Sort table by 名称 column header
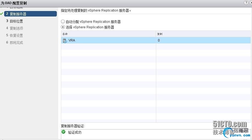Viewport: 252px width, 140px height. click(108, 34)
